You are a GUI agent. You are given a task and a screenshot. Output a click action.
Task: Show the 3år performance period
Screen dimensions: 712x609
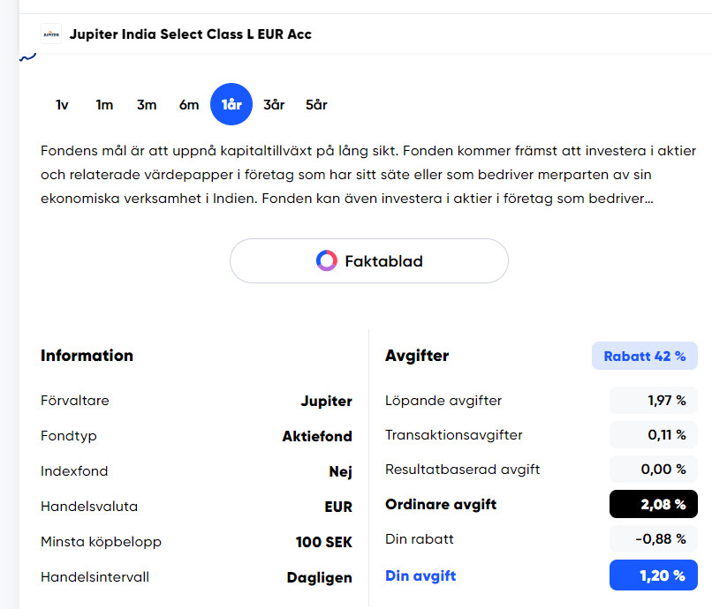[274, 105]
